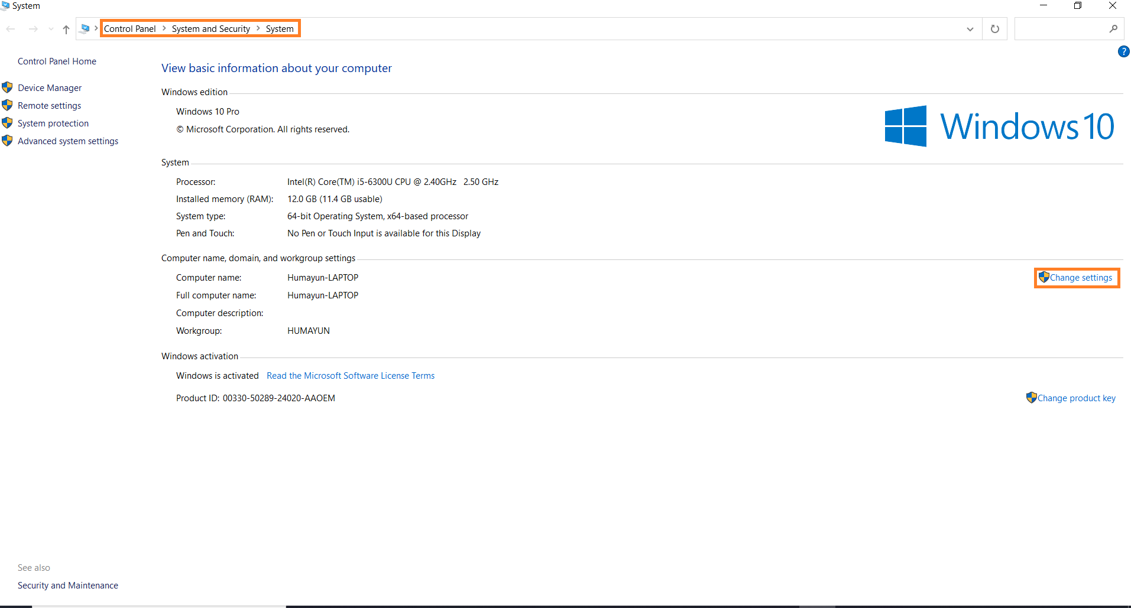Click the Windows 10 logo
The width and height of the screenshot is (1131, 608).
click(999, 126)
